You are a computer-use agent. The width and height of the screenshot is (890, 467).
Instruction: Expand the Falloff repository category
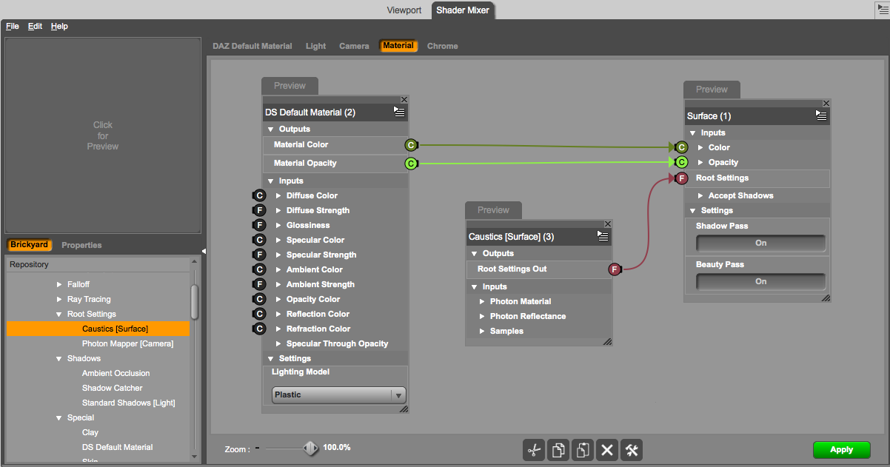point(60,284)
